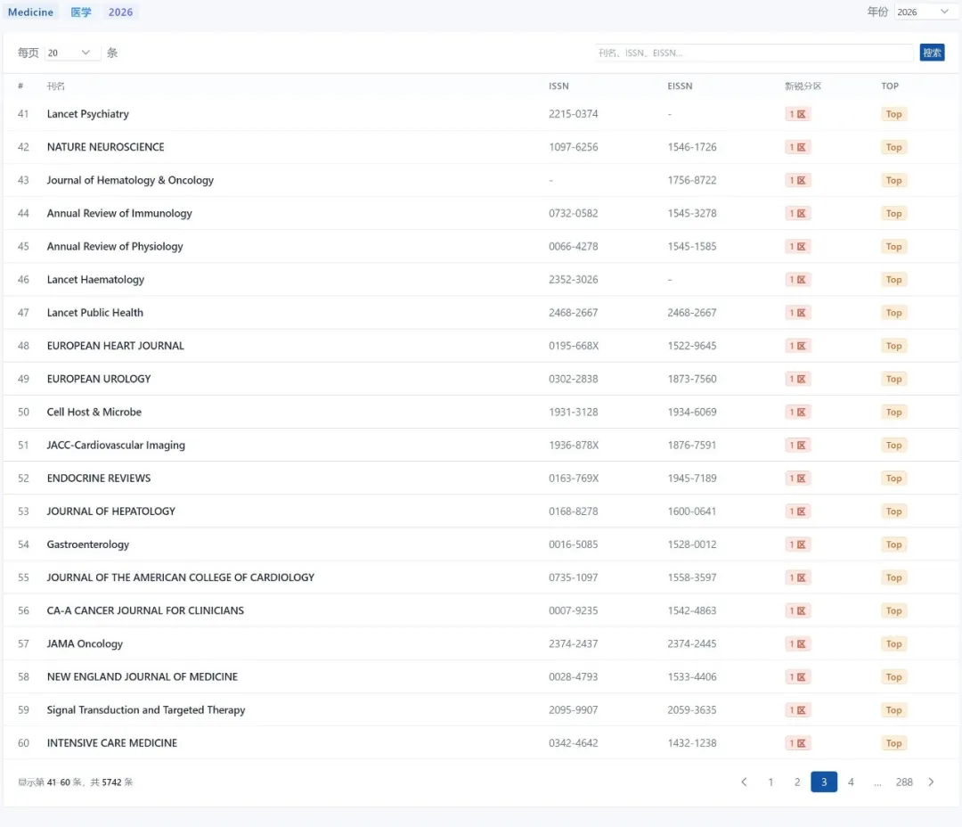
Task: Click the pagination ellipsis to skip pages
Action: point(877,782)
